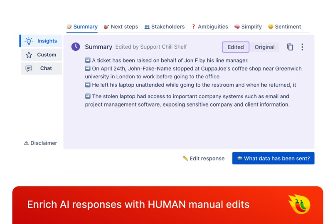Screen dimensions: 335x224
Task: Select Custom in the sidebar
Action: click(42, 55)
